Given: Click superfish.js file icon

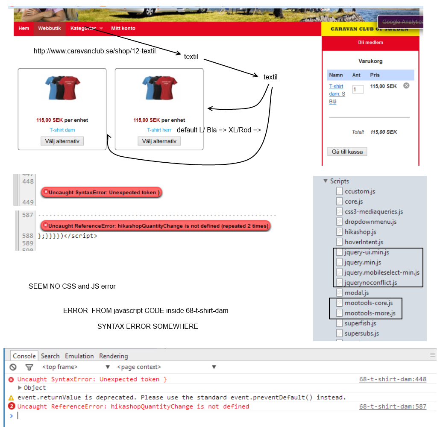Looking at the screenshot, I should coord(339,323).
